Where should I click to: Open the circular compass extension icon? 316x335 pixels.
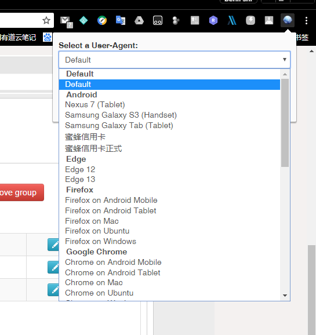pos(102,20)
